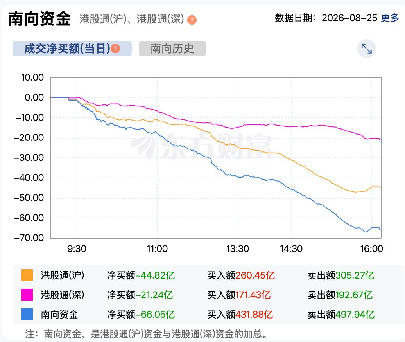Open the 更多 link
The width and height of the screenshot is (405, 342).
tap(390, 18)
